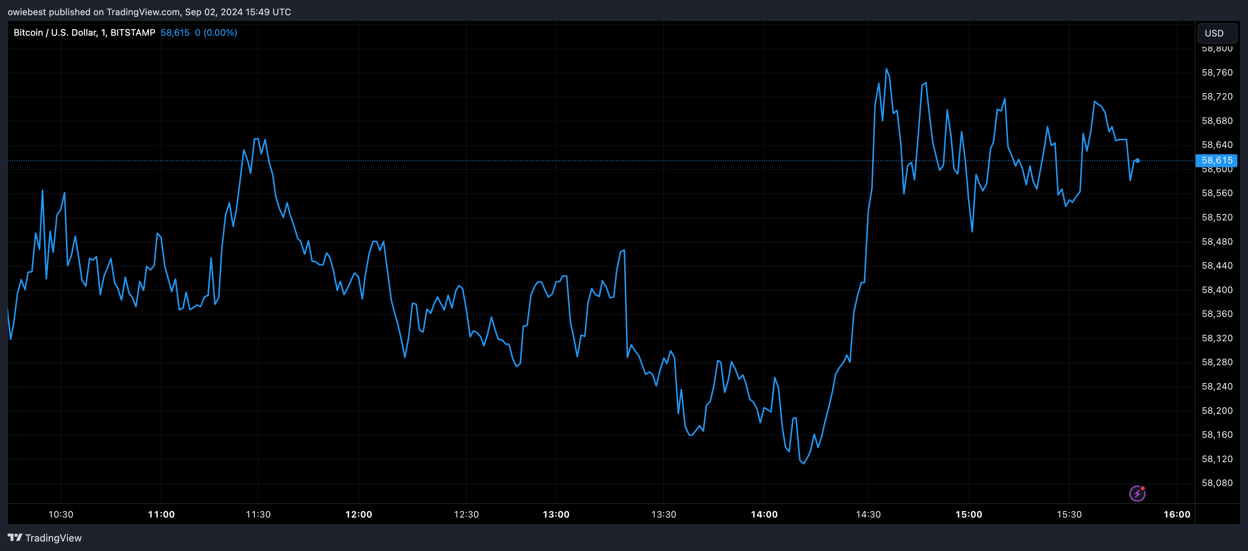Click the 58,520 price axis label
The width and height of the screenshot is (1248, 551).
click(1217, 218)
